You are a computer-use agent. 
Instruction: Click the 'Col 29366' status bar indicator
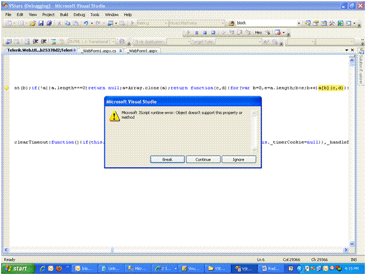tap(291, 260)
